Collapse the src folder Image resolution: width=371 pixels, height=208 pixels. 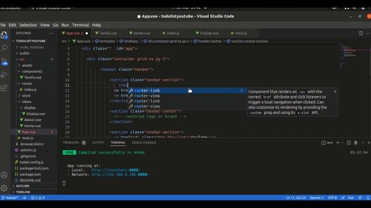(x=22, y=60)
